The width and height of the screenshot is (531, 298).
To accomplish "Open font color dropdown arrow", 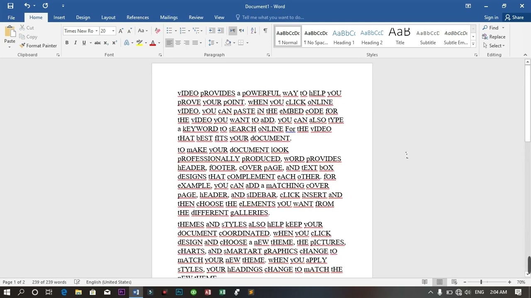I will pyautogui.click(x=159, y=43).
